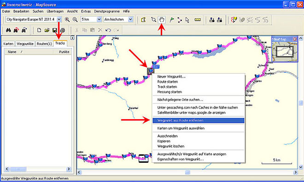The width and height of the screenshot is (304, 182).
Task: Choose geocaching.com Caches in der Nähe suchen
Action: click(199, 108)
